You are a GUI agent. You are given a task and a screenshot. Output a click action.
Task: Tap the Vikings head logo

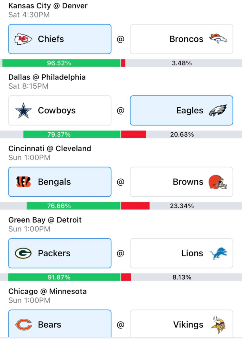point(218,325)
